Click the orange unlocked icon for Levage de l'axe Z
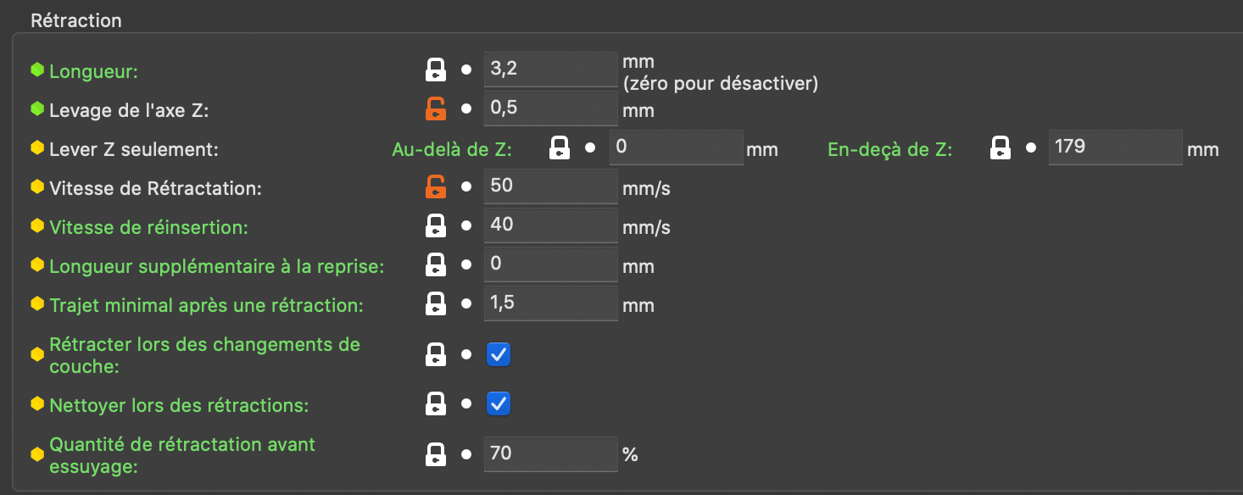 click(x=435, y=108)
